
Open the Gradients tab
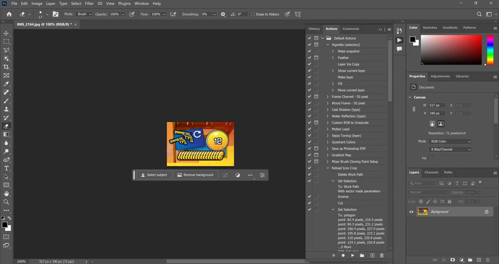(450, 28)
